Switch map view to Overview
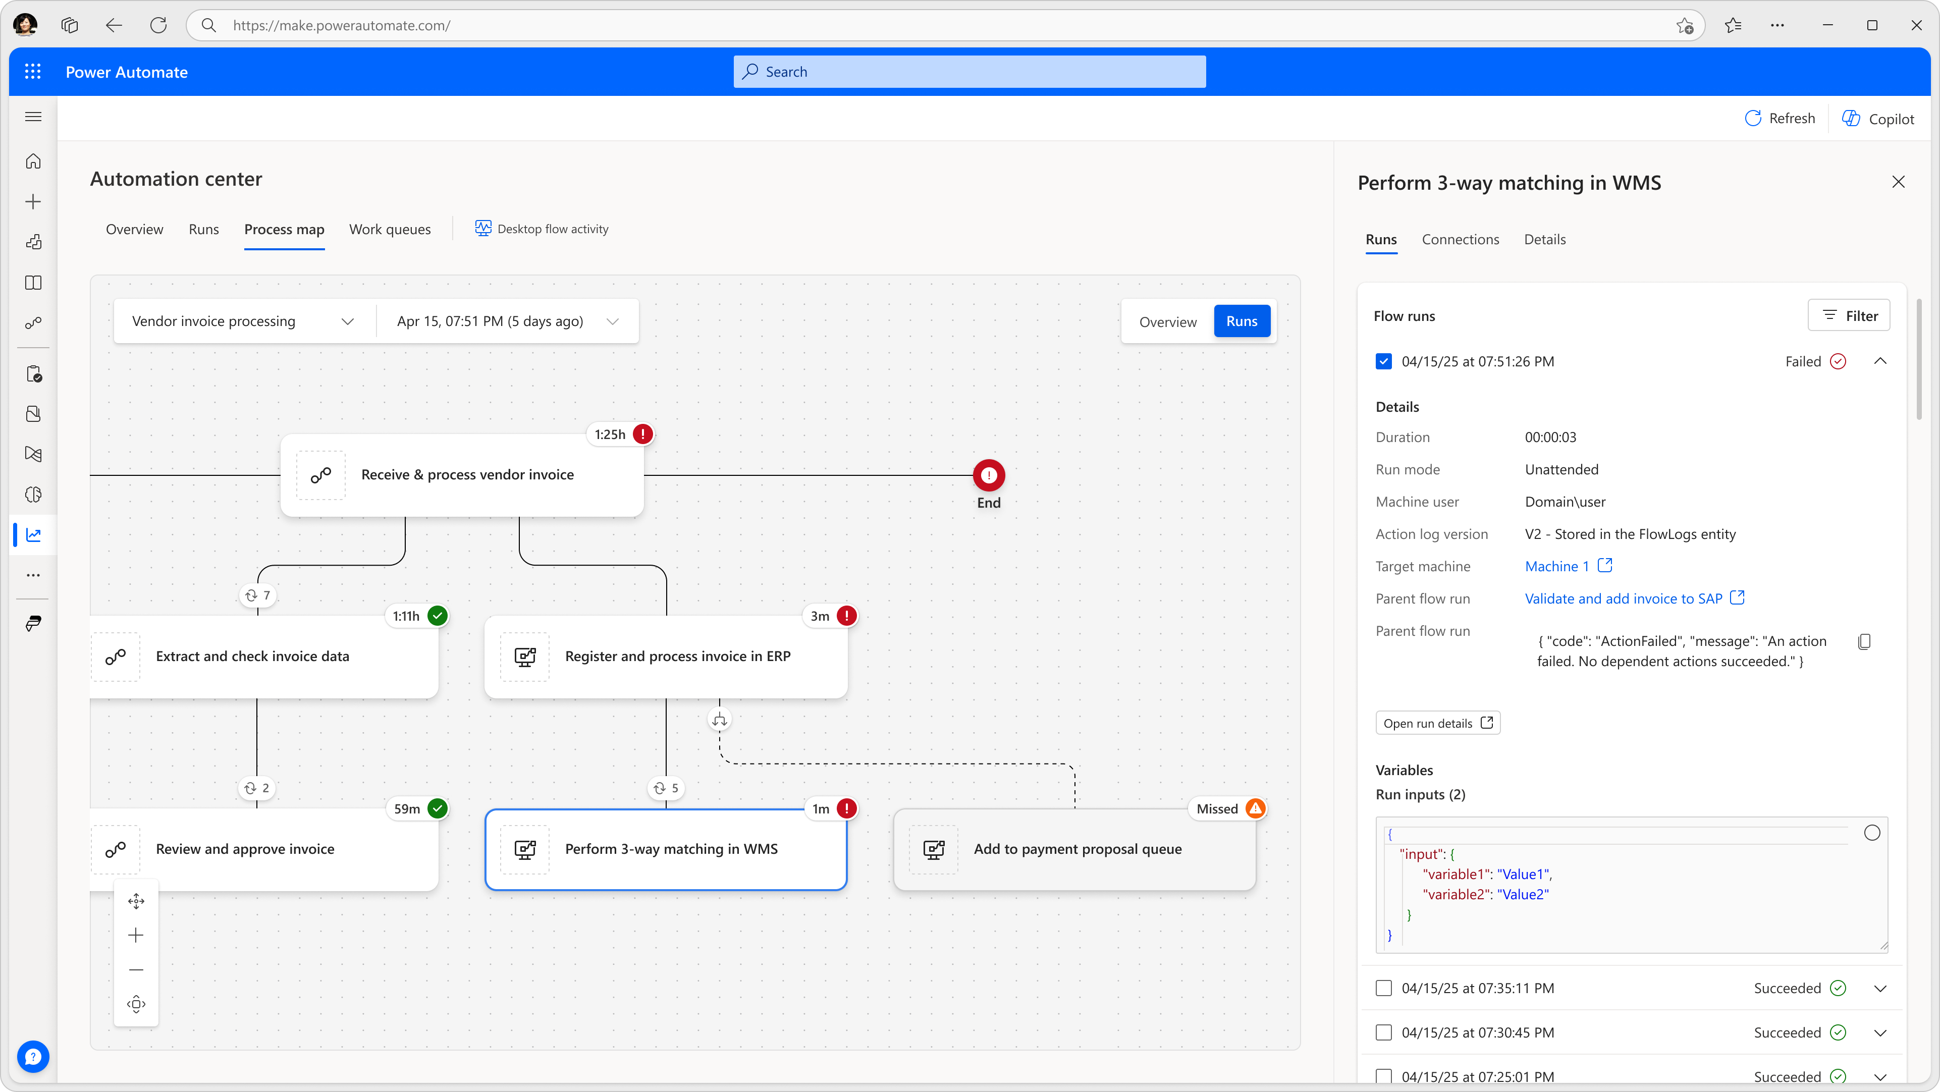This screenshot has height=1092, width=1940. tap(1167, 321)
